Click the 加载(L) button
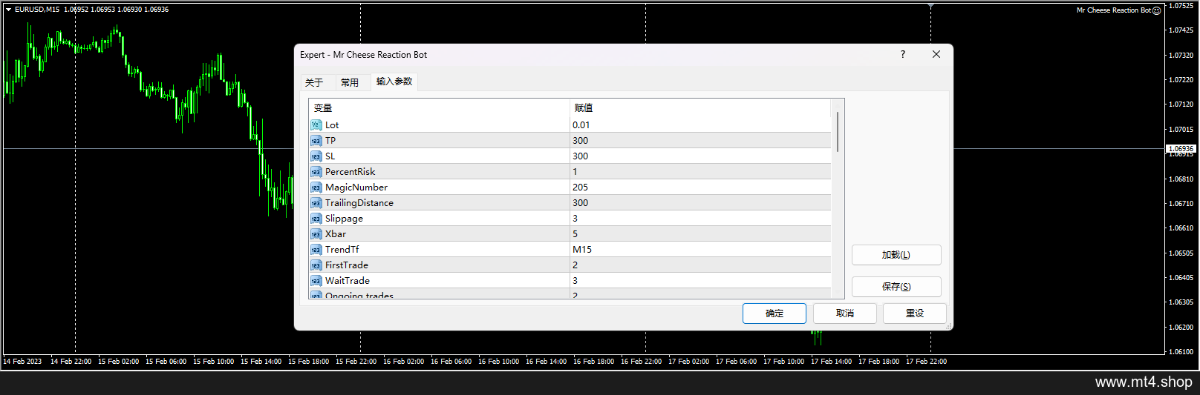 pos(896,255)
